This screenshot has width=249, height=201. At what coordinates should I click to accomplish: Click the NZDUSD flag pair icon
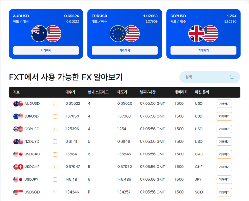tap(18, 142)
